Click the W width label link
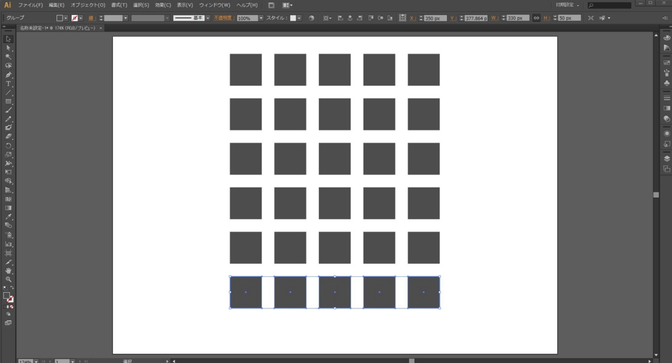 494,18
